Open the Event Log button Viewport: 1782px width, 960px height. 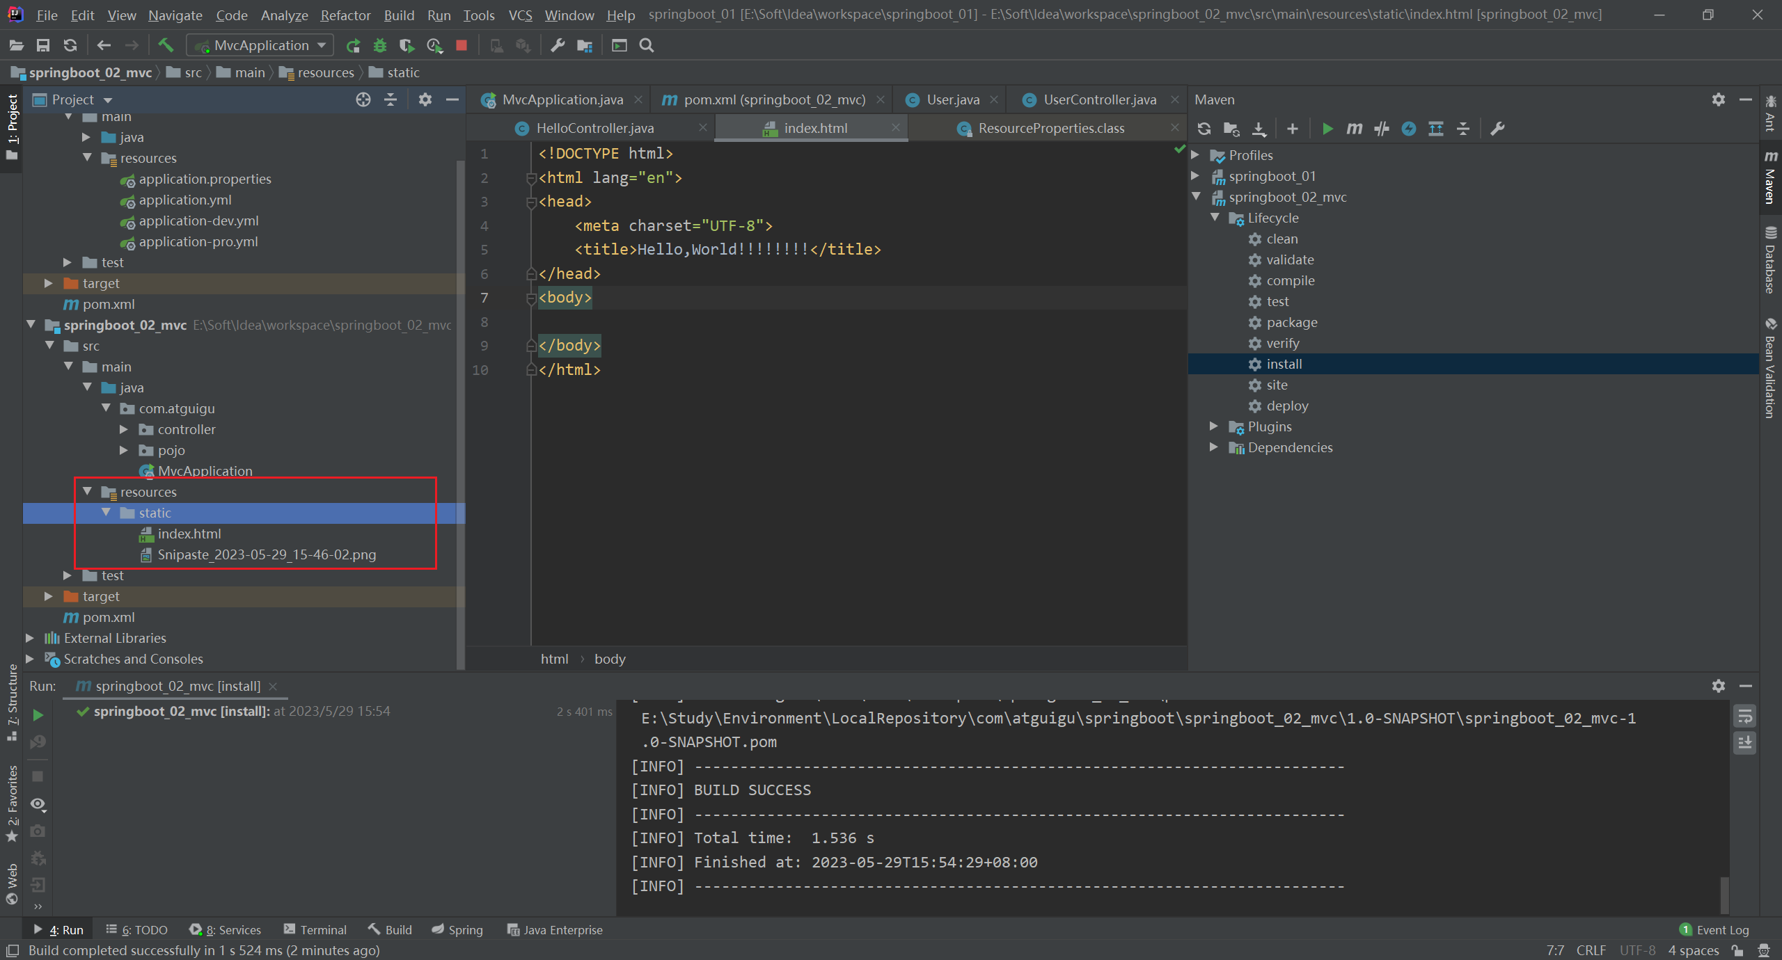point(1714,929)
